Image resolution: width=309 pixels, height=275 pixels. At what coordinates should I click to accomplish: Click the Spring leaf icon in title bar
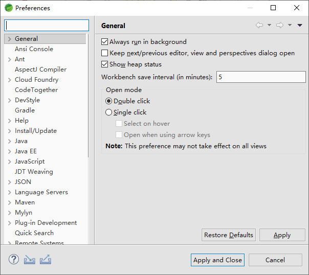point(9,8)
